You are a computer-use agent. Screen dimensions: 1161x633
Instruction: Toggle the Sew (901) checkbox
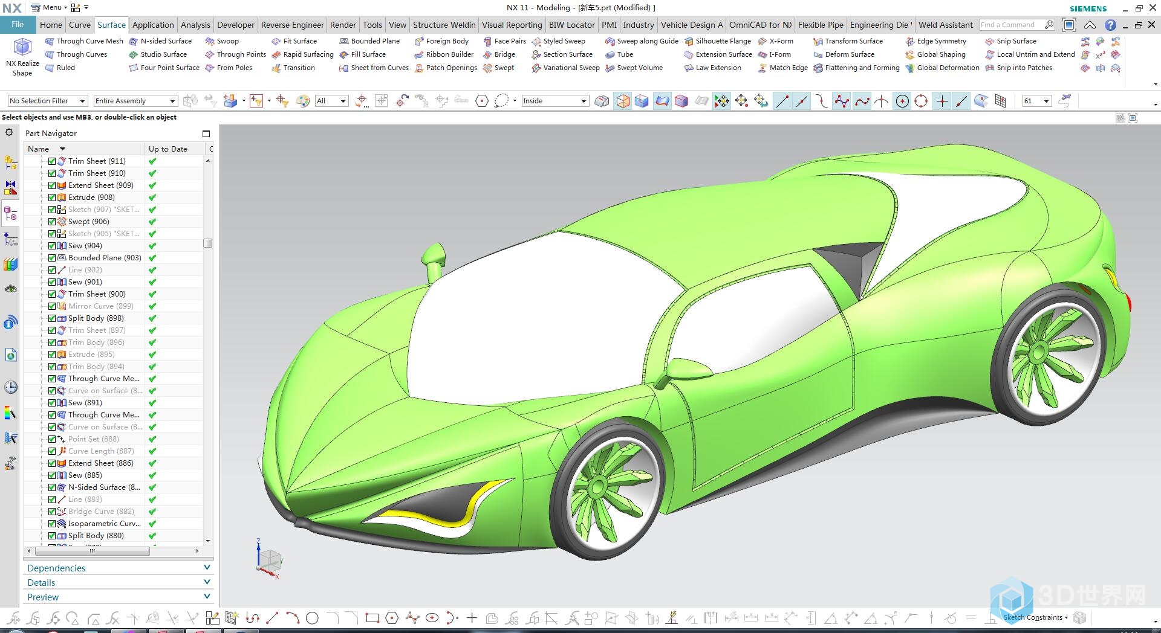(x=52, y=282)
